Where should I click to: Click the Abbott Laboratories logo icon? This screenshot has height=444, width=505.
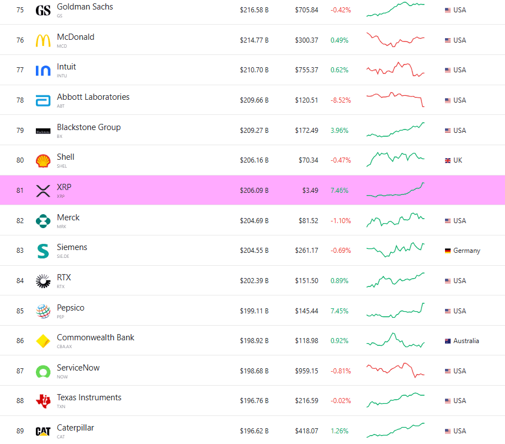(43, 100)
